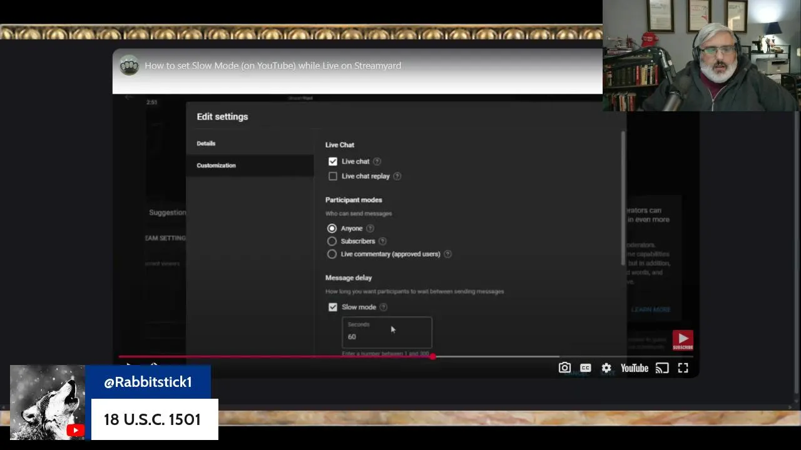Viewport: 801px width, 450px height.
Task: Click the "Edit settings" dialog heading
Action: [x=222, y=117]
